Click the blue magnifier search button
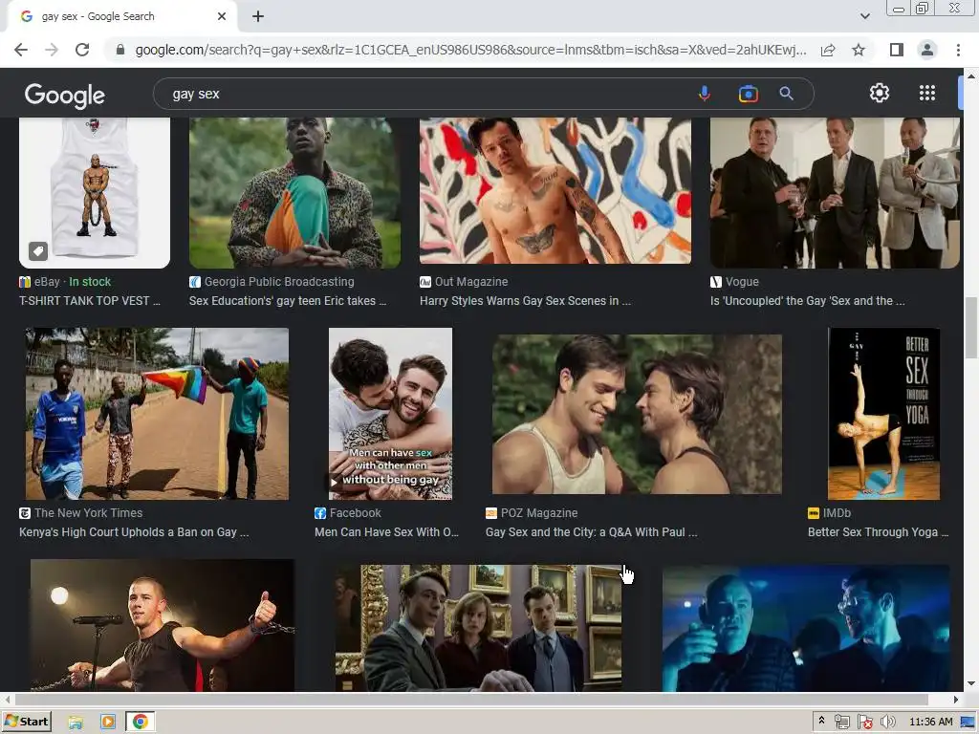Image resolution: width=979 pixels, height=734 pixels. tap(786, 94)
